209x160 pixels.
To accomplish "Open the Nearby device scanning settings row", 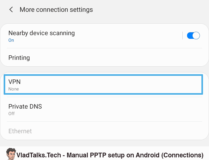I will (x=78, y=36).
